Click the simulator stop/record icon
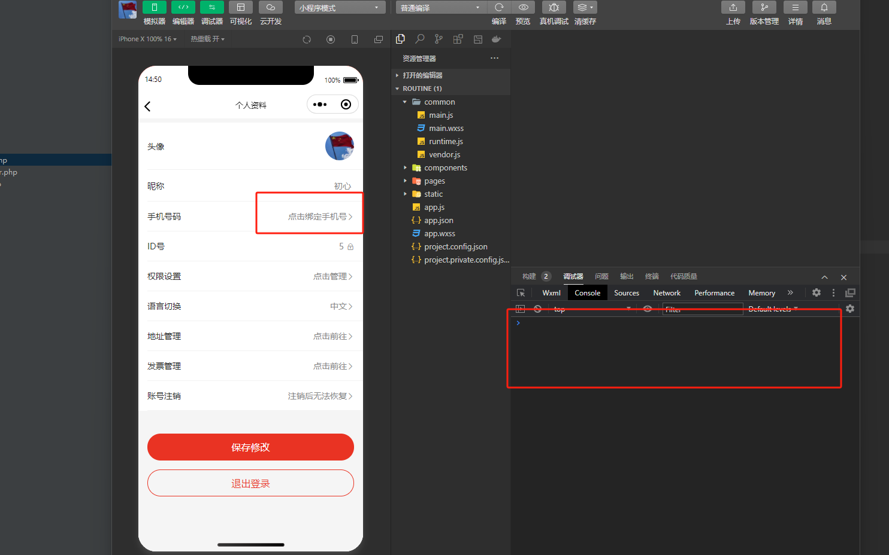 331,39
